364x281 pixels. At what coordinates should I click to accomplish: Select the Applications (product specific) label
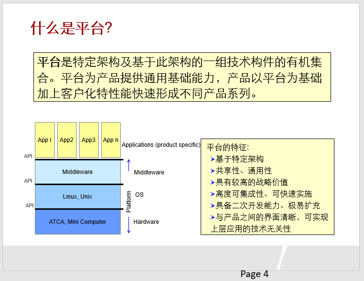tap(161, 145)
